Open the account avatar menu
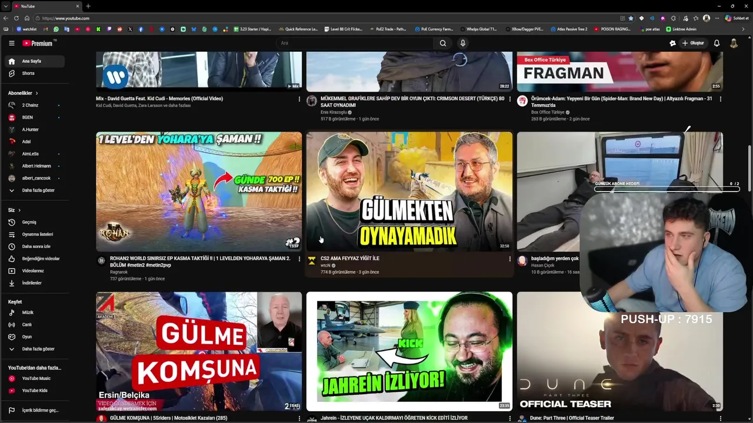This screenshot has width=753, height=423. tap(734, 43)
